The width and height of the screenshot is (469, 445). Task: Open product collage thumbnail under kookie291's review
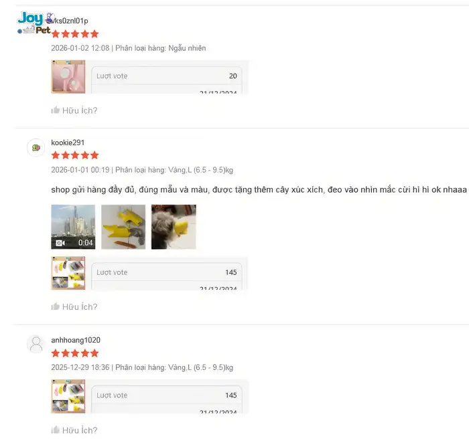(68, 273)
